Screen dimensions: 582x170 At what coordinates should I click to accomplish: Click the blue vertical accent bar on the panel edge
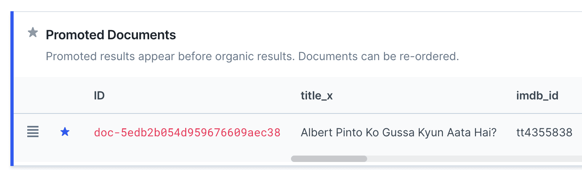click(x=12, y=88)
